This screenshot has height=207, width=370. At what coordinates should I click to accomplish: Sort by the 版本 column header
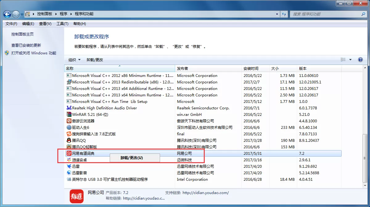(319, 69)
